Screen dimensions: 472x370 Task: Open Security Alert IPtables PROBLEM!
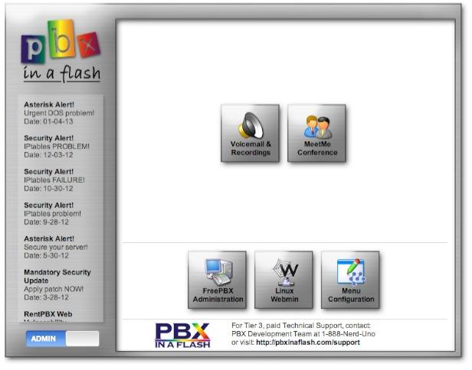click(57, 147)
